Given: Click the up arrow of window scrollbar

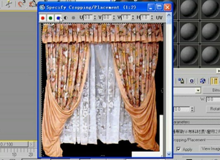Looking at the screenshot, I should point(169,15).
